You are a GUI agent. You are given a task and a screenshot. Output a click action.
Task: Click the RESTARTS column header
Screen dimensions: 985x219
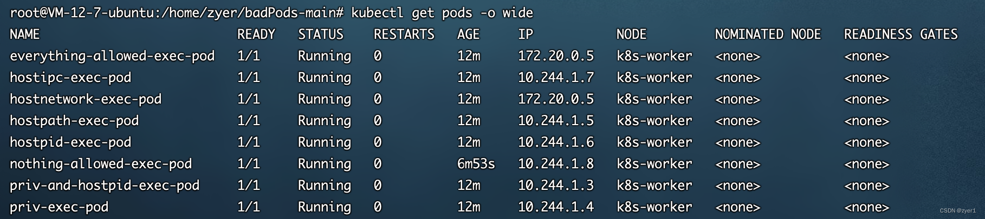coord(404,35)
